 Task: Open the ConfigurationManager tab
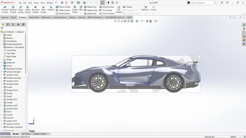[x=13, y=25]
